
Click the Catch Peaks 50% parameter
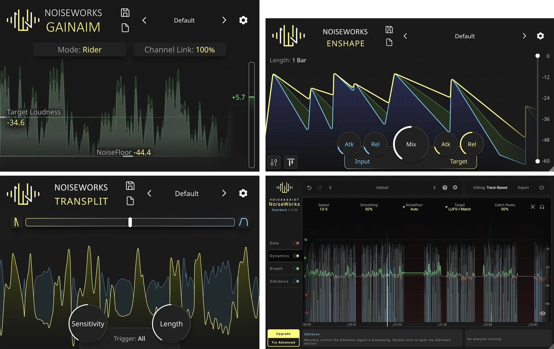tap(505, 207)
